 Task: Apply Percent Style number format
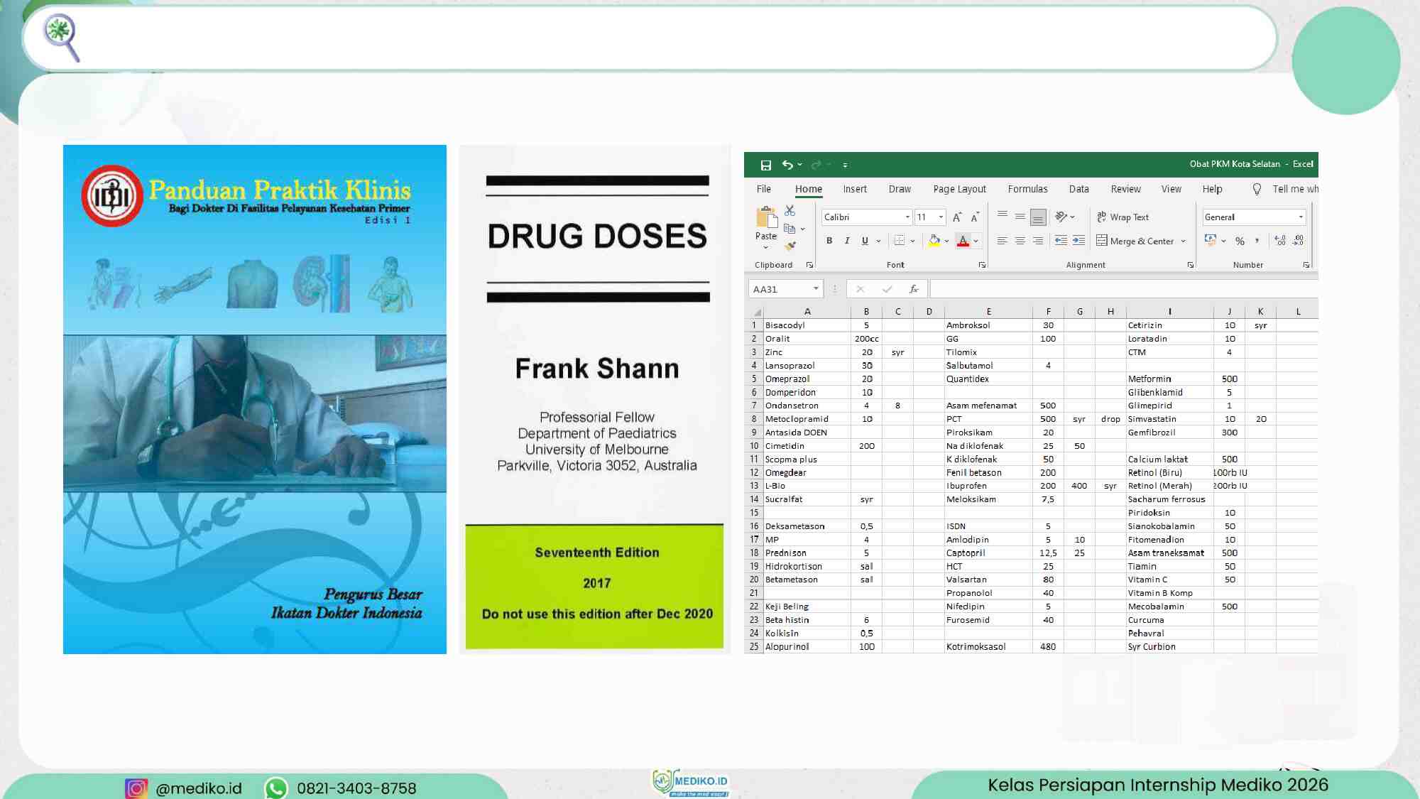click(x=1240, y=241)
